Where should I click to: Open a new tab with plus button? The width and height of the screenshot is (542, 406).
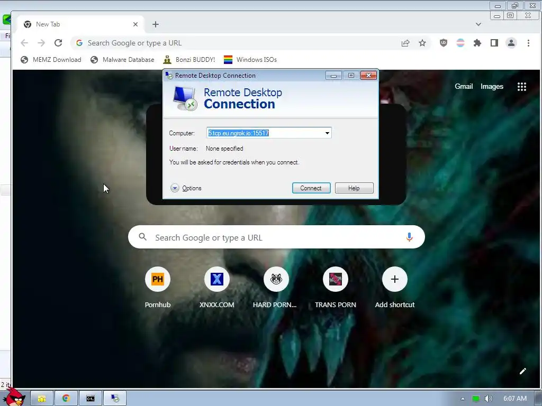(x=156, y=24)
